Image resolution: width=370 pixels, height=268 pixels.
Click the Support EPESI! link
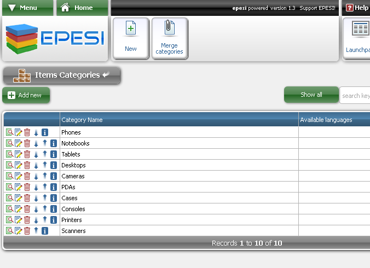pyautogui.click(x=317, y=8)
